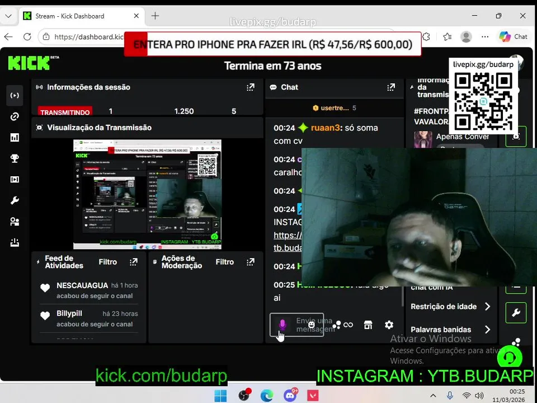
Task: Open Filtro in Ações de Moderação
Action: tap(225, 262)
